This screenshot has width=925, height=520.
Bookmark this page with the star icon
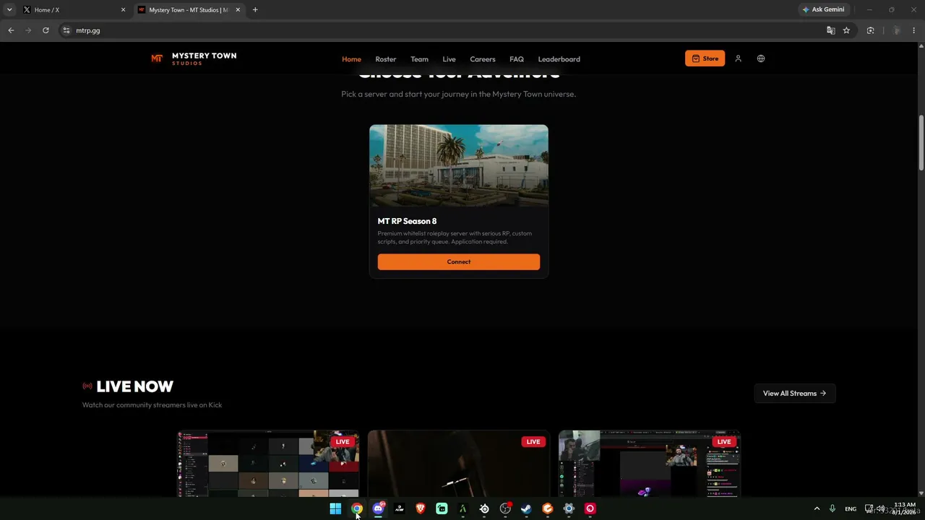click(846, 30)
